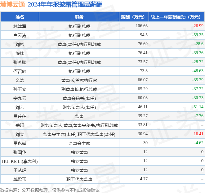The image size is (205, 193).
Task: Click the change value -4.62
Action: tap(199, 143)
